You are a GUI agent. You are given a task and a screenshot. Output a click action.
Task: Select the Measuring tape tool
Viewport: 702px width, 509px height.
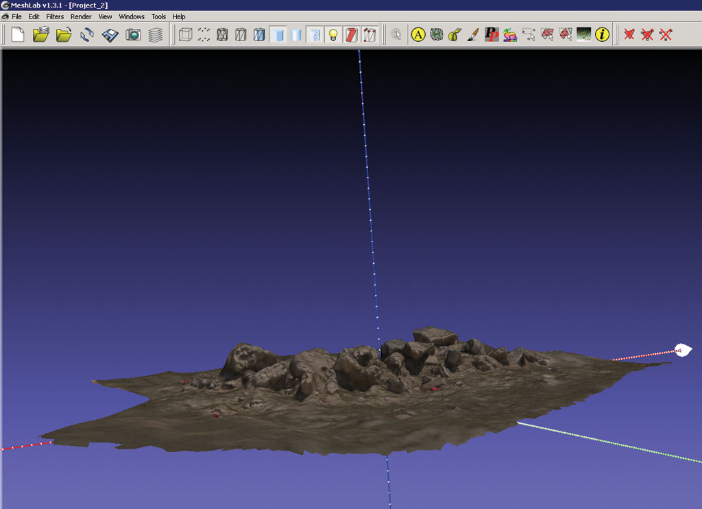[x=454, y=34]
